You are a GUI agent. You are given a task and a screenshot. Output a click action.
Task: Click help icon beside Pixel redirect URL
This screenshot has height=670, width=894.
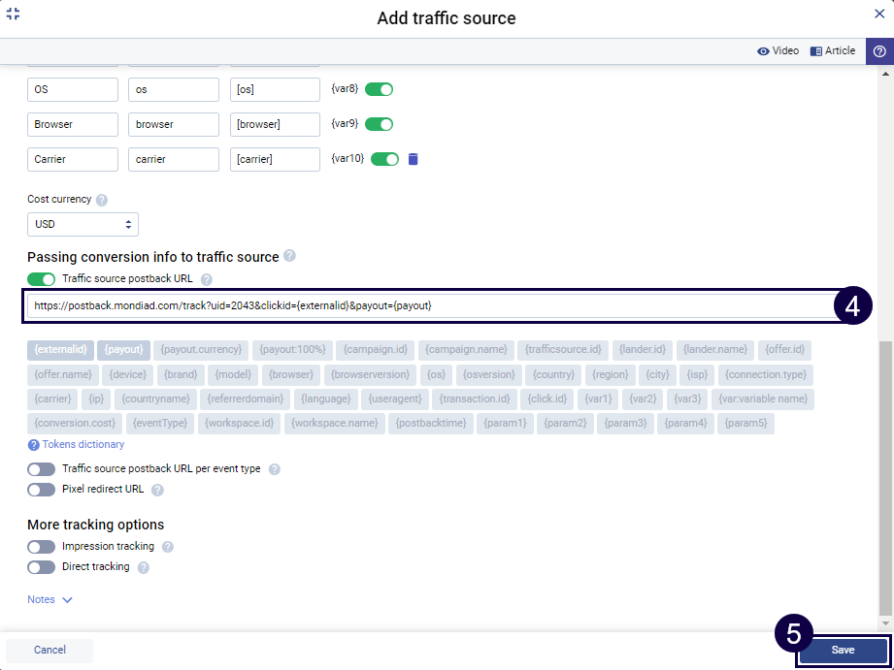click(158, 490)
